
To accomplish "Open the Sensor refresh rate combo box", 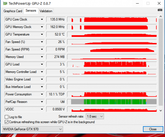I will point(95,116).
